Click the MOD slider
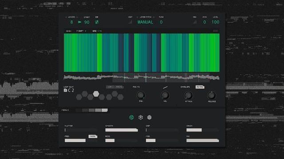Viewport: 284px width, 159px height. (162, 140)
